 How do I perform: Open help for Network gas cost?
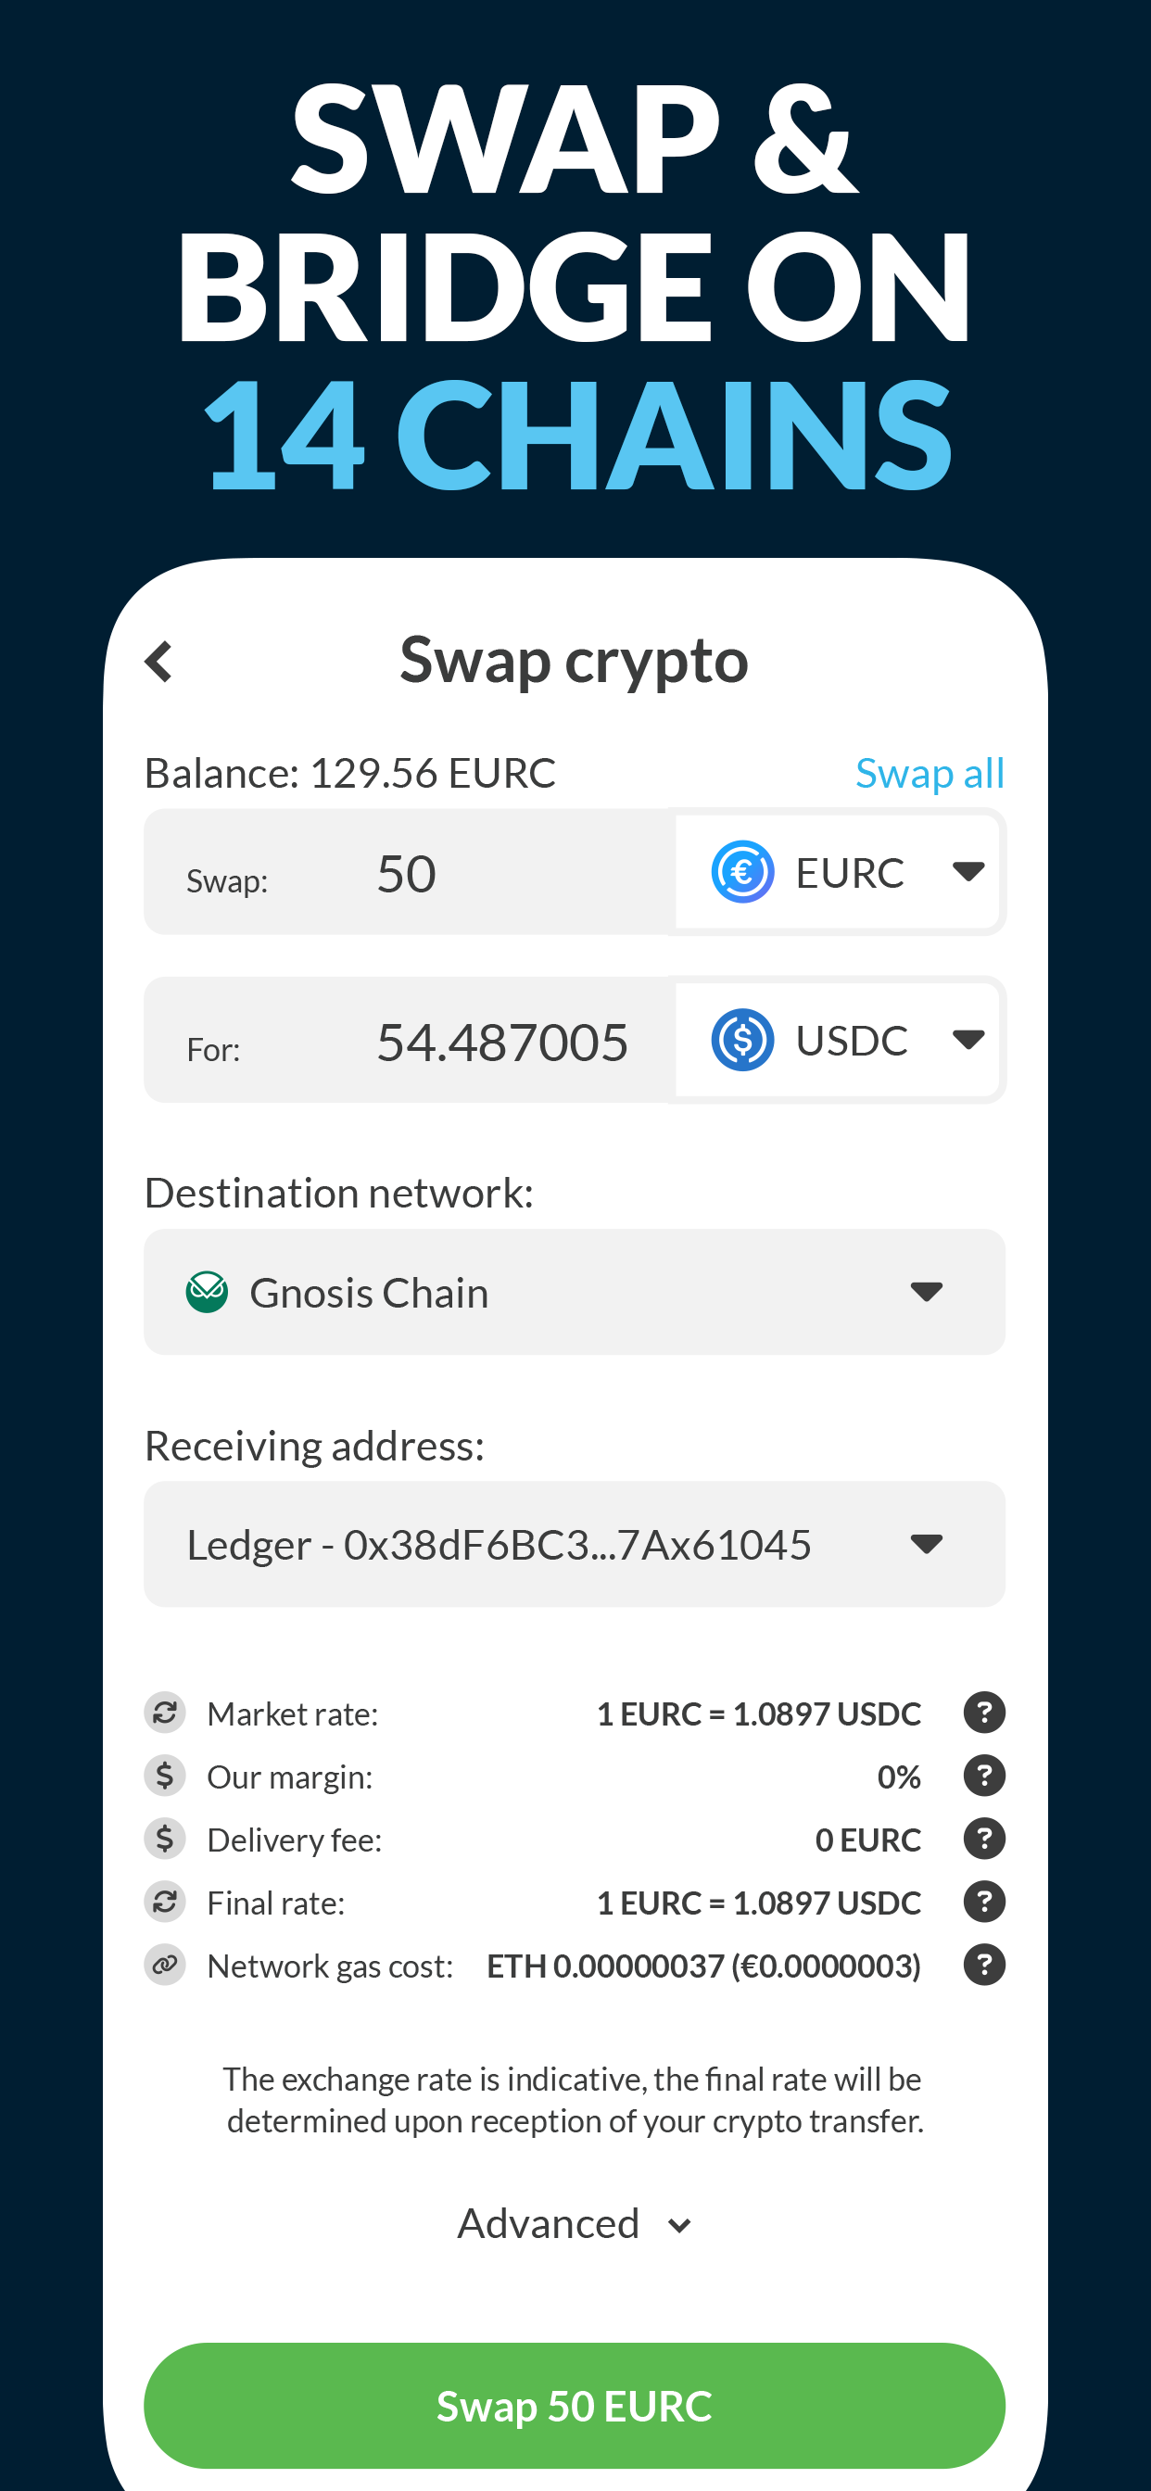984,1965
